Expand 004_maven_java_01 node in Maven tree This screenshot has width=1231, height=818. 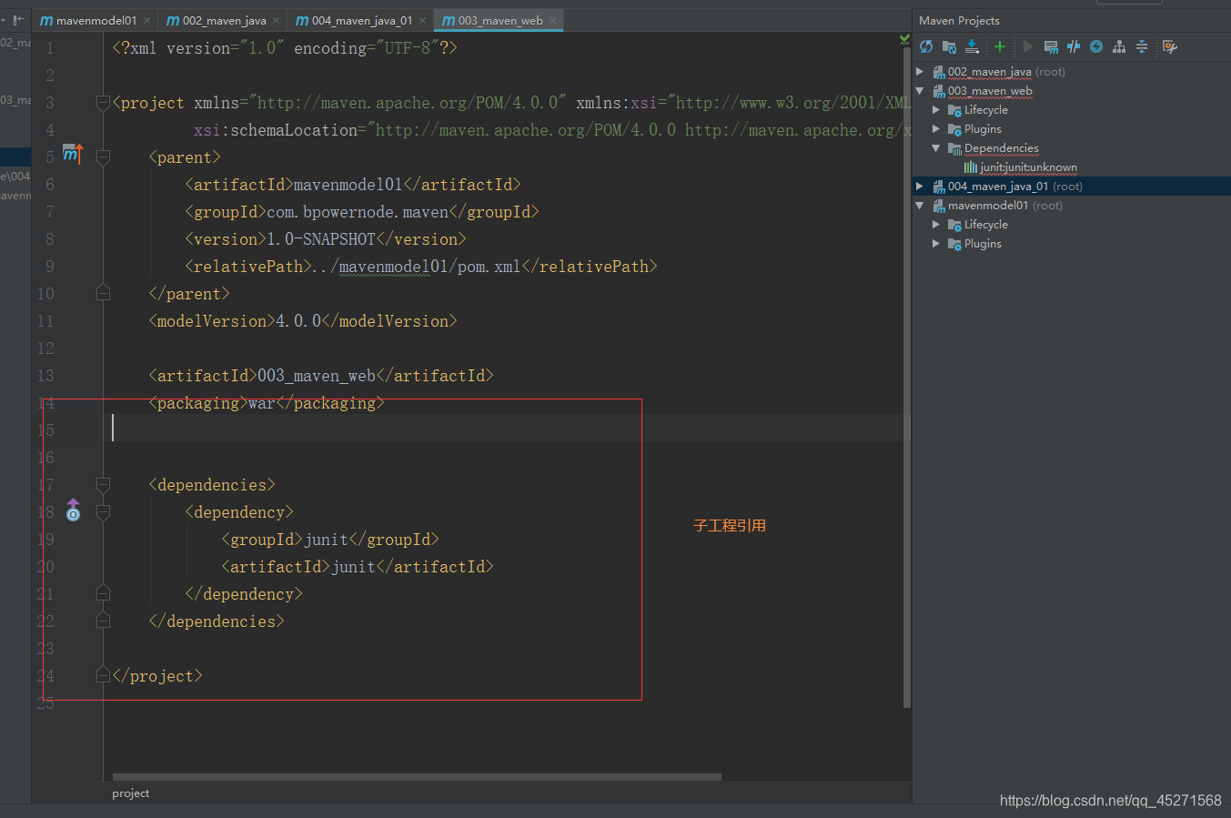[920, 186]
